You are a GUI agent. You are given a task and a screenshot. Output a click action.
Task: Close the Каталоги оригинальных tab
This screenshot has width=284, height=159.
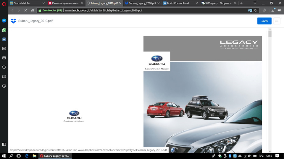pos(82,3)
